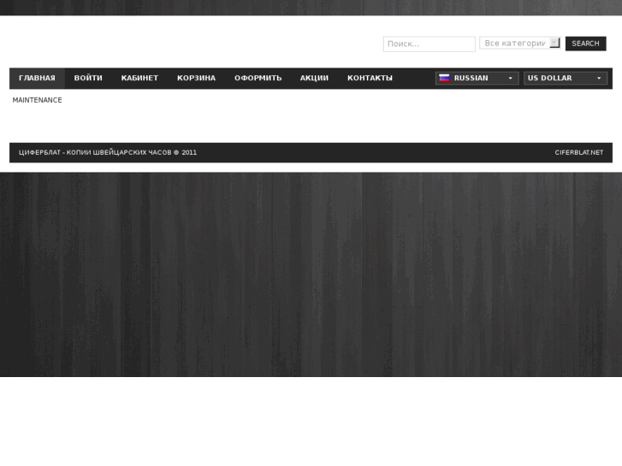The height and width of the screenshot is (466, 622).
Task: Open the АКЦИИ menu item
Action: point(314,78)
